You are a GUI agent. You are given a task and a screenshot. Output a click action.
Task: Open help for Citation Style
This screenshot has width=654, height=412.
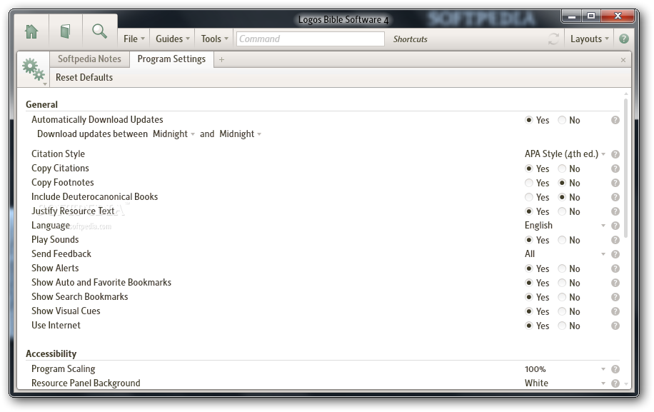(615, 154)
